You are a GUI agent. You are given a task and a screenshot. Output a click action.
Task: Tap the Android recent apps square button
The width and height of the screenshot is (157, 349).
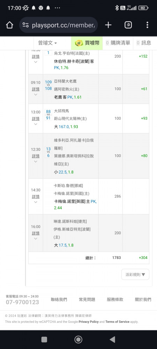[44, 340]
